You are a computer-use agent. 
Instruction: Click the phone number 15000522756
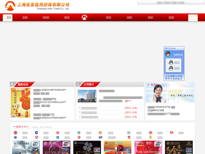pos(162,107)
